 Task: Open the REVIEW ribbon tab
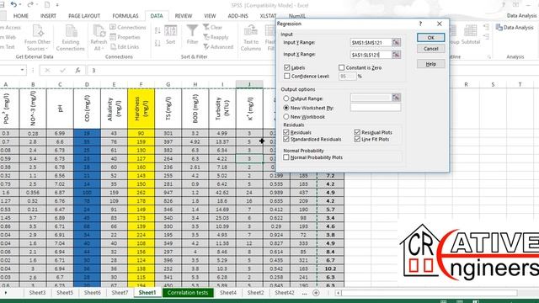click(184, 16)
